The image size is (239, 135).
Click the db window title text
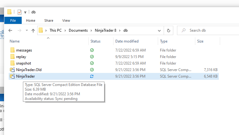tap(33, 12)
